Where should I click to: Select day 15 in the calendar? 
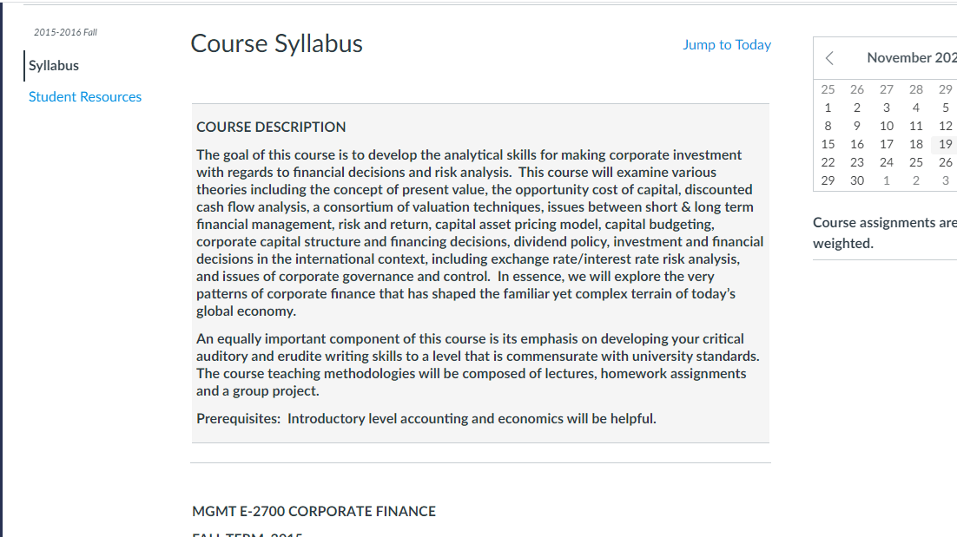[828, 144]
